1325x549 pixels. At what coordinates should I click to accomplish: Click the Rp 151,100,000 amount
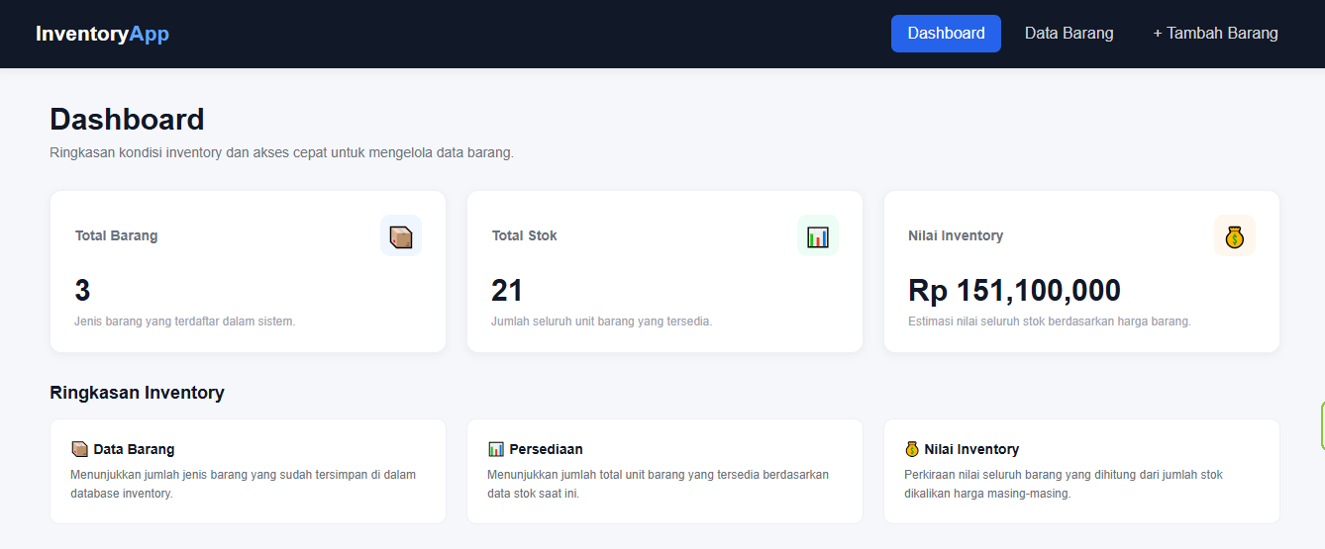1014,290
